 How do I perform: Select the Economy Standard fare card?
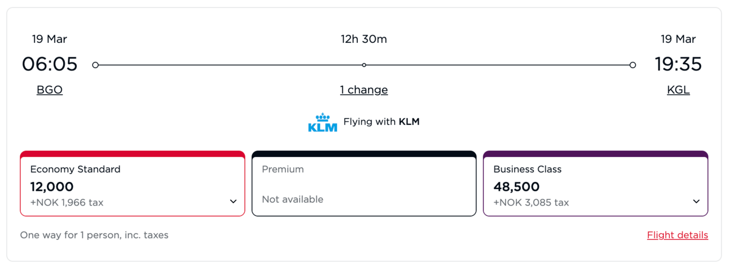(133, 184)
